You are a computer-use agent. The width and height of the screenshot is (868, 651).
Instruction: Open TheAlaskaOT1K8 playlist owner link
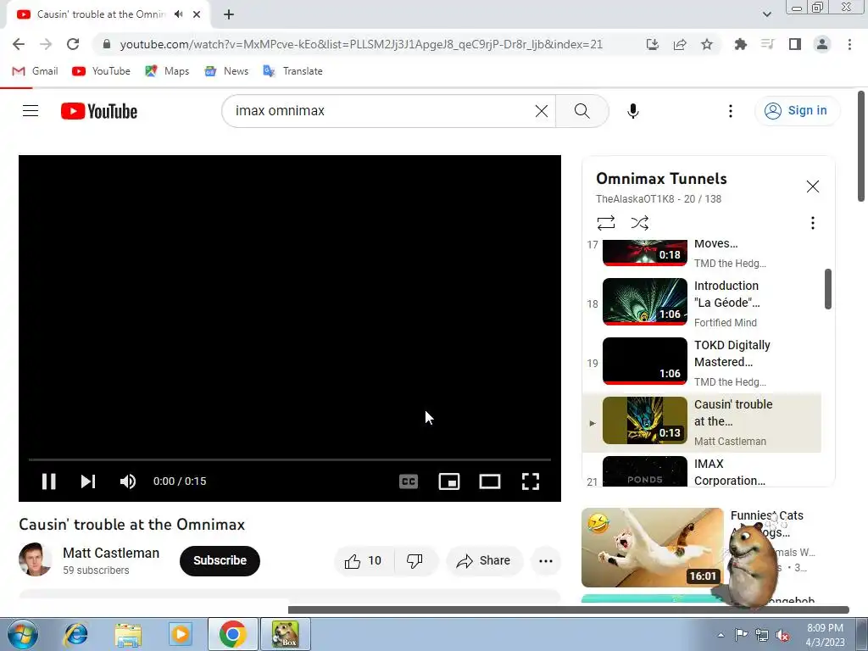click(634, 198)
